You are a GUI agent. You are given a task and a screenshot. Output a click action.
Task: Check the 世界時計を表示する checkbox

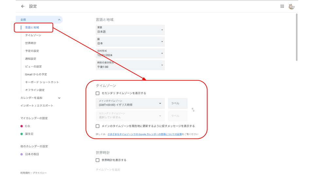(x=97, y=160)
